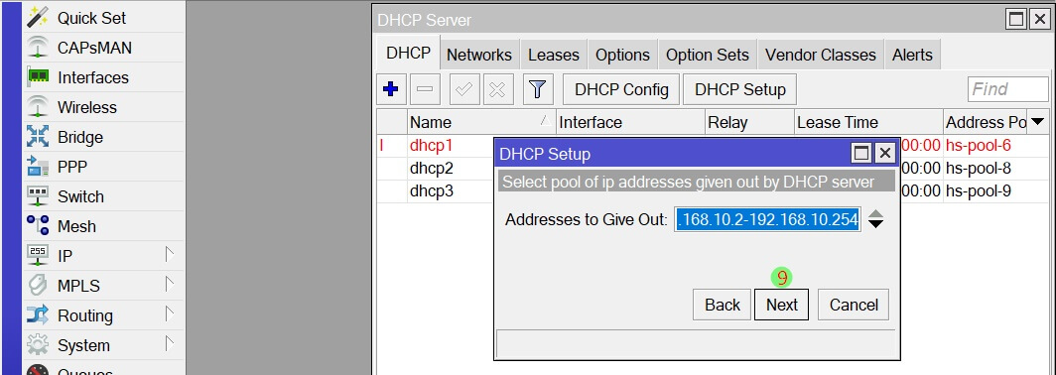Open the filter funnel icon
The width and height of the screenshot is (1056, 375).
pos(537,89)
